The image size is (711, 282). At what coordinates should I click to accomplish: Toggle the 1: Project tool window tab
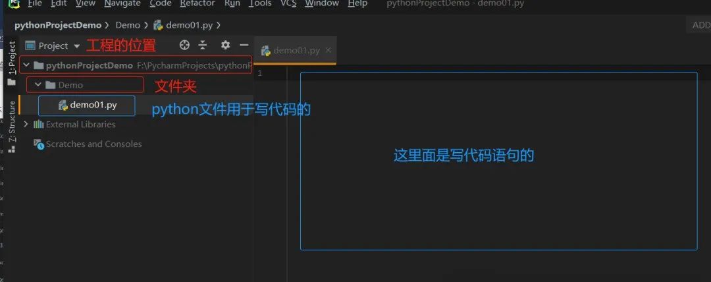pos(13,58)
